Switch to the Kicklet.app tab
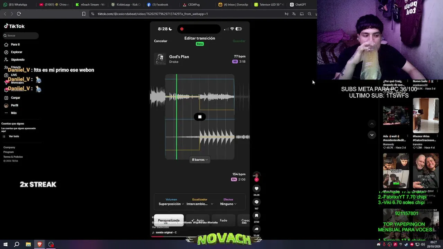 (x=126, y=4)
